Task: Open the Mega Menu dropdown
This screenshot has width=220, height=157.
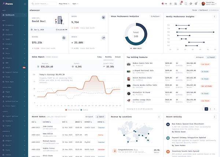Action: click(x=64, y=4)
